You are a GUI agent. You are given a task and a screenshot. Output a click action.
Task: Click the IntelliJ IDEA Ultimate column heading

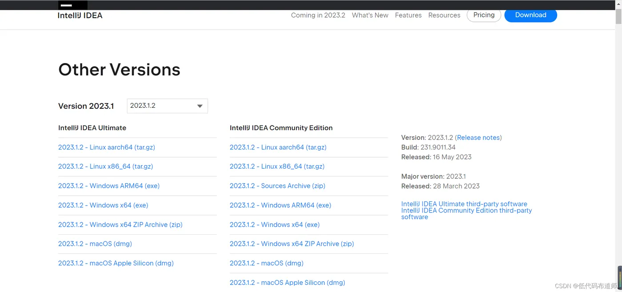[92, 128]
